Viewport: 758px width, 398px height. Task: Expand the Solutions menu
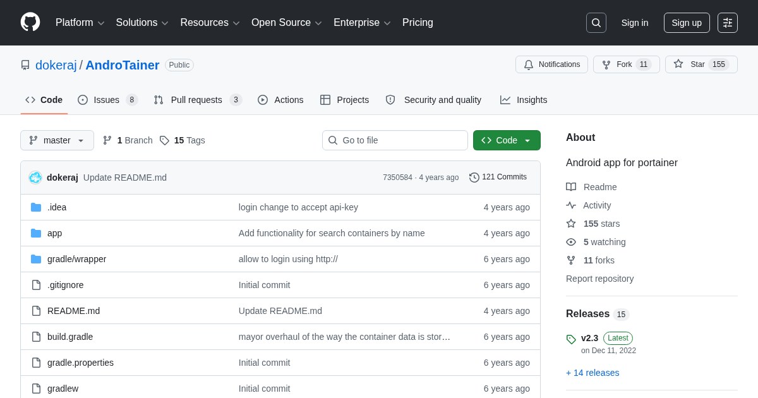tap(142, 23)
